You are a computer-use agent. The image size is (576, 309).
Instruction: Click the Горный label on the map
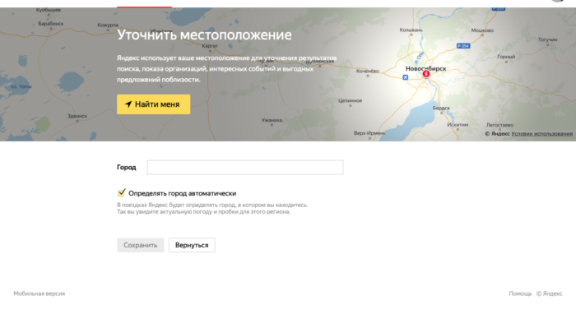tap(506, 57)
